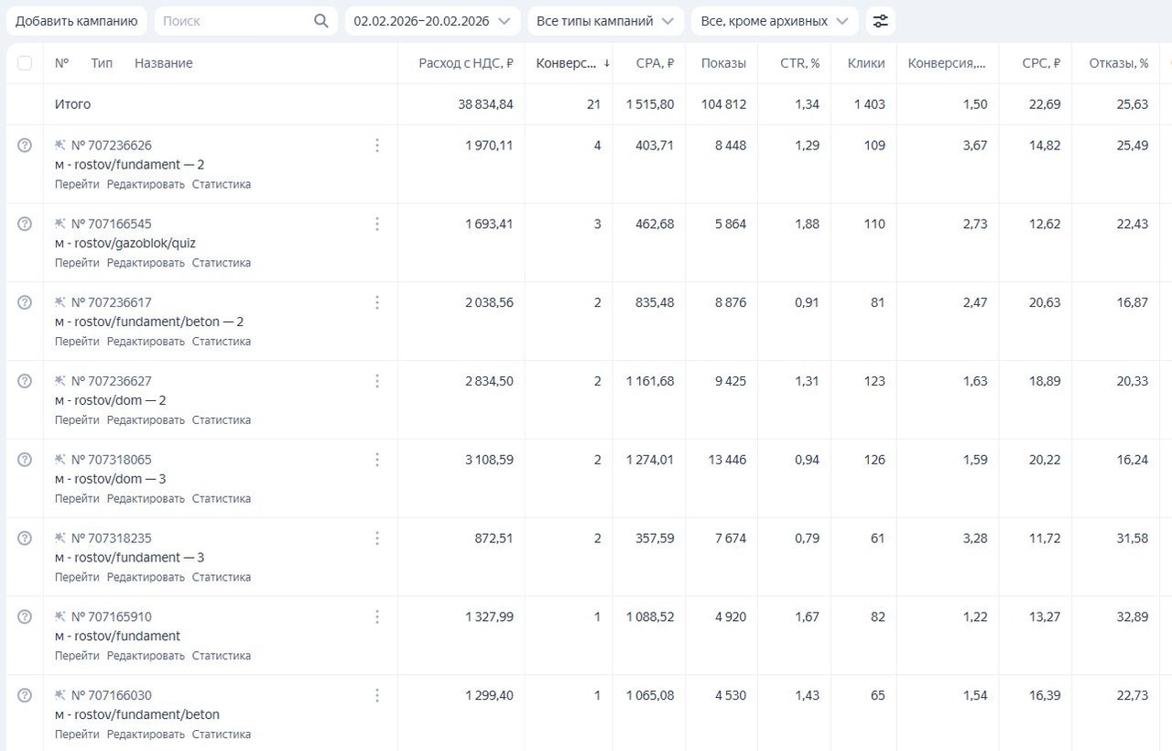Click status question icon for campaign 707236617

click(25, 302)
